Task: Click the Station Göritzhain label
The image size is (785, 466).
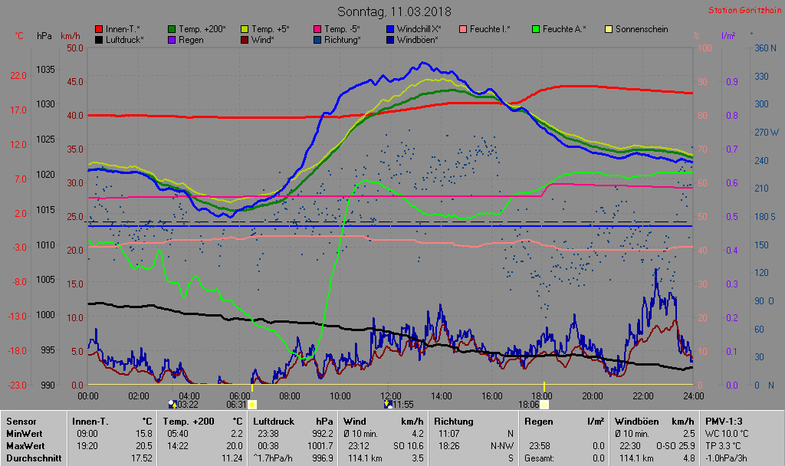Action: click(741, 11)
